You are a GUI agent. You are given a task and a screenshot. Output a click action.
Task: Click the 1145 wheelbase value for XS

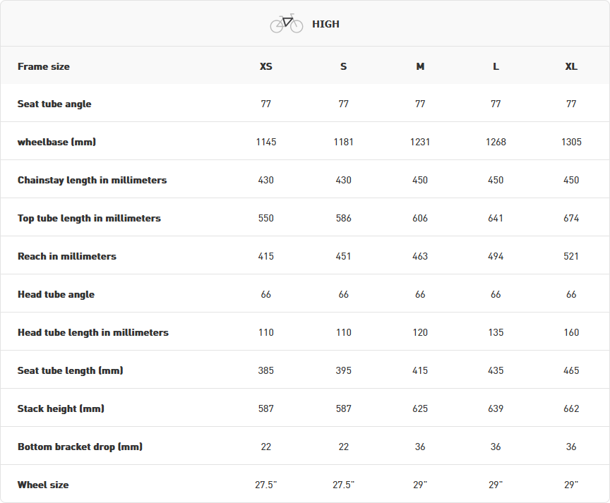(x=266, y=142)
